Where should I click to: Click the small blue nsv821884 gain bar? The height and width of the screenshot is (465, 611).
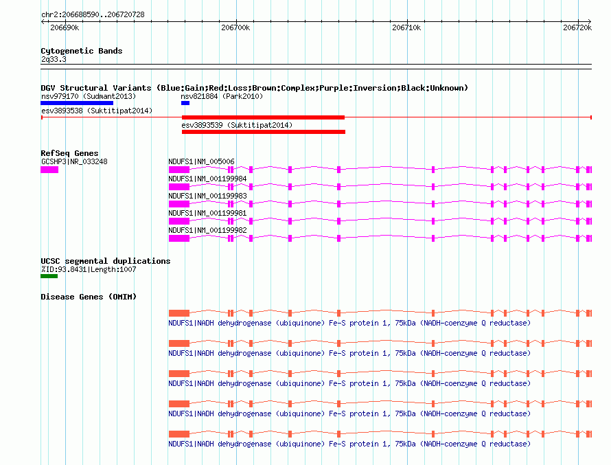pyautogui.click(x=185, y=103)
